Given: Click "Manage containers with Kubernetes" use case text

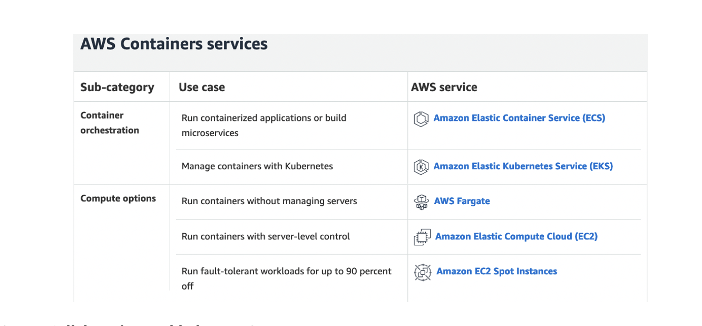Looking at the screenshot, I should [x=257, y=166].
